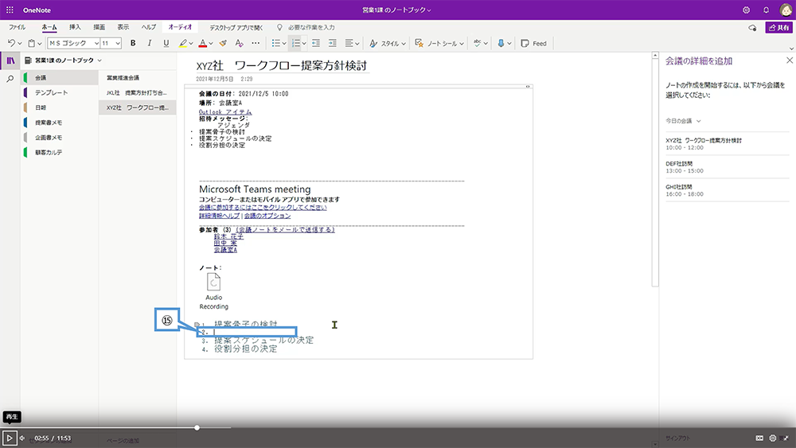Click the format painter icon

tap(223, 43)
